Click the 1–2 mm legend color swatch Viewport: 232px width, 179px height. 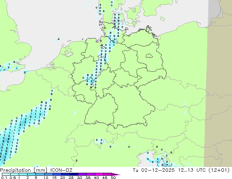[x=23, y=174]
